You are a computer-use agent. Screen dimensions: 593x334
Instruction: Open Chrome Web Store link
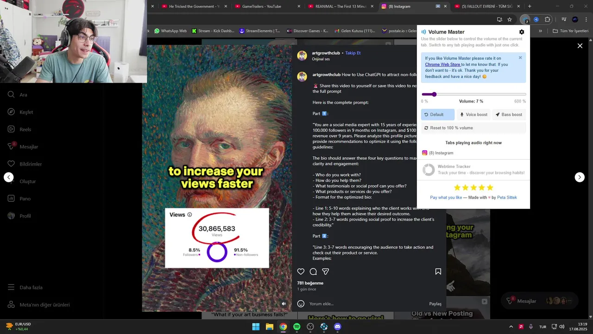click(443, 64)
